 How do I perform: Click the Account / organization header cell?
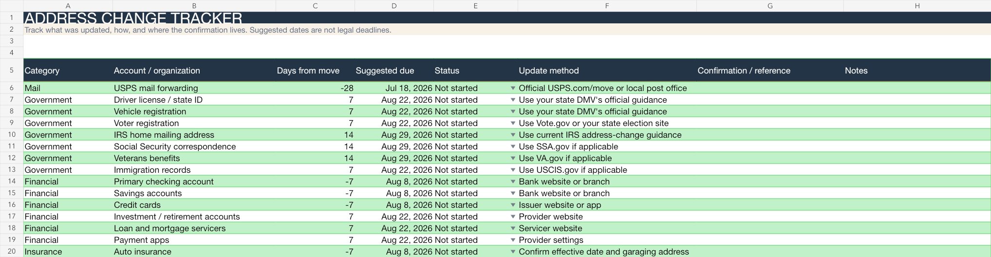(x=194, y=71)
